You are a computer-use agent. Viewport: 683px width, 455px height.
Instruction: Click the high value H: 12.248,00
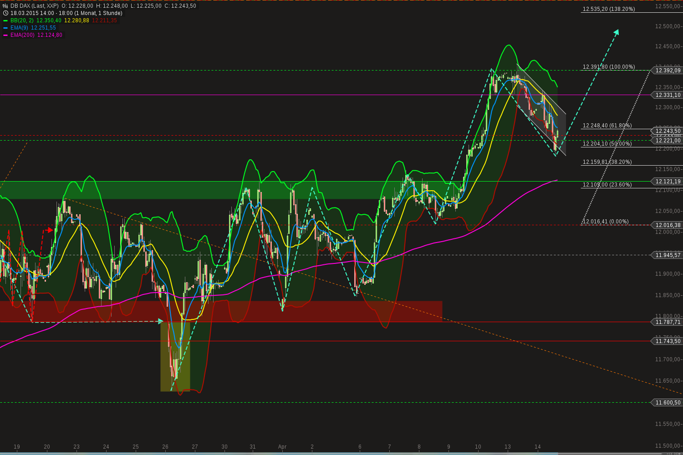pyautogui.click(x=112, y=6)
